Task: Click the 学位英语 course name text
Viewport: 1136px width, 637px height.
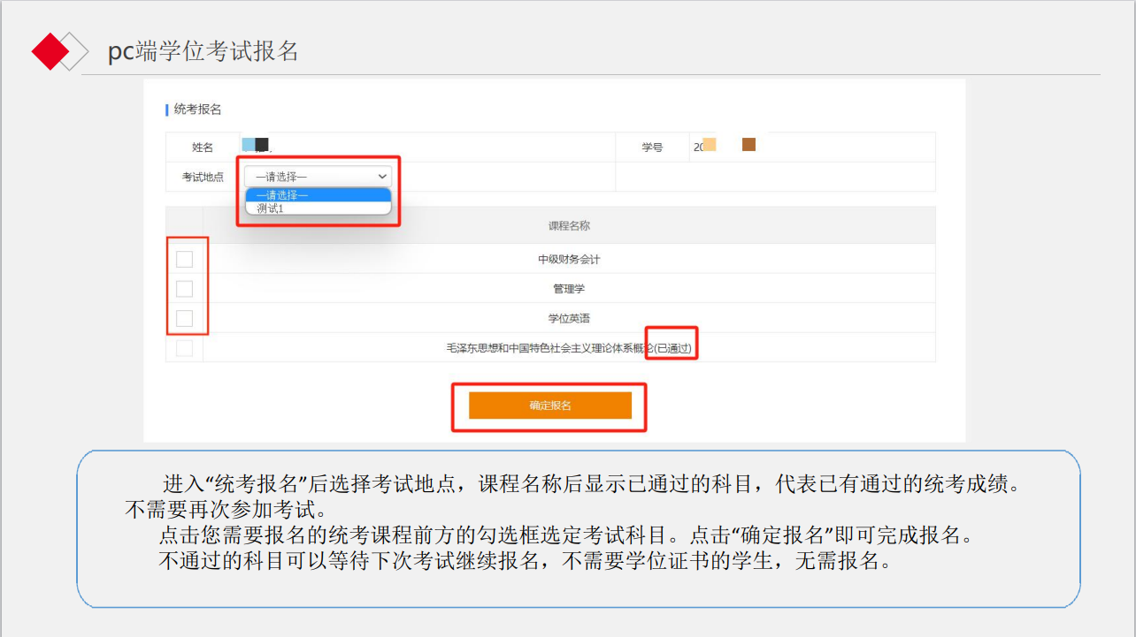Action: click(569, 319)
